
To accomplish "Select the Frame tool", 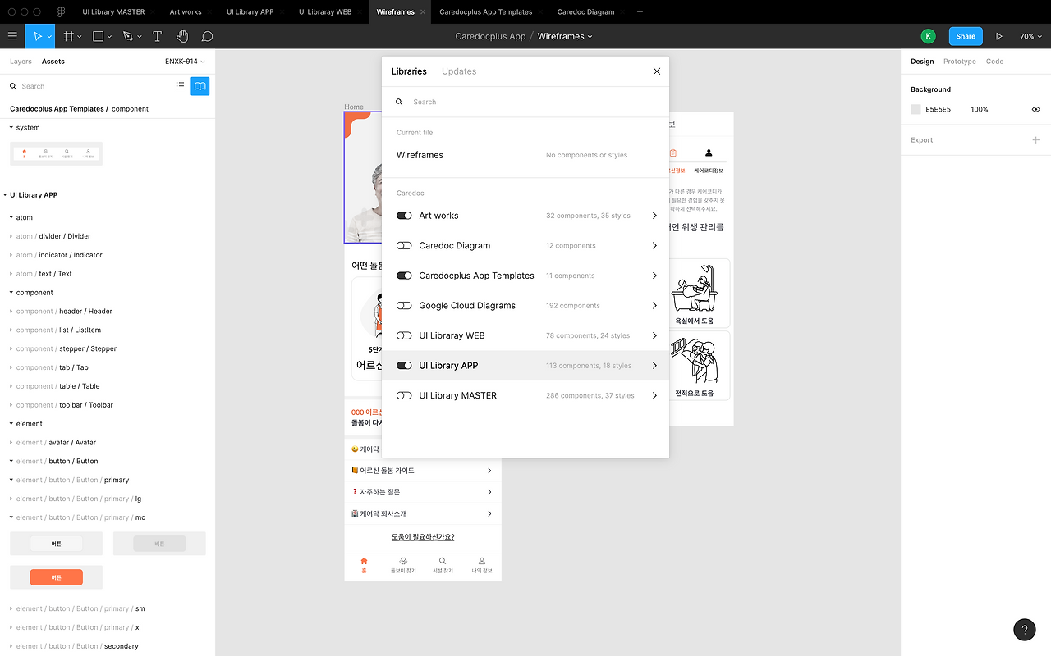I will click(x=69, y=36).
